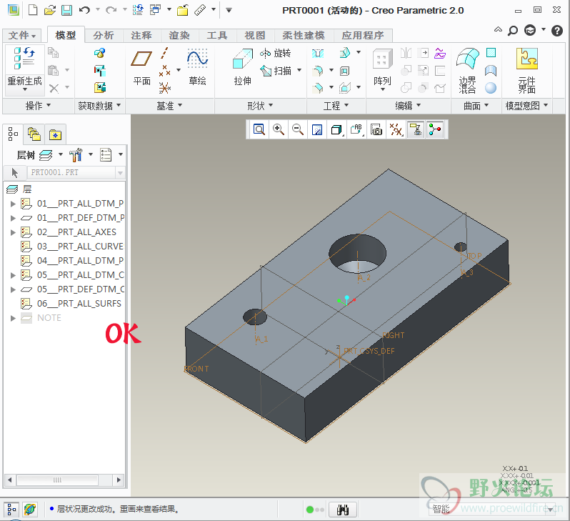Viewport: 570px width, 521px height.
Task: Open the 形状 group dropdown
Action: pos(260,106)
